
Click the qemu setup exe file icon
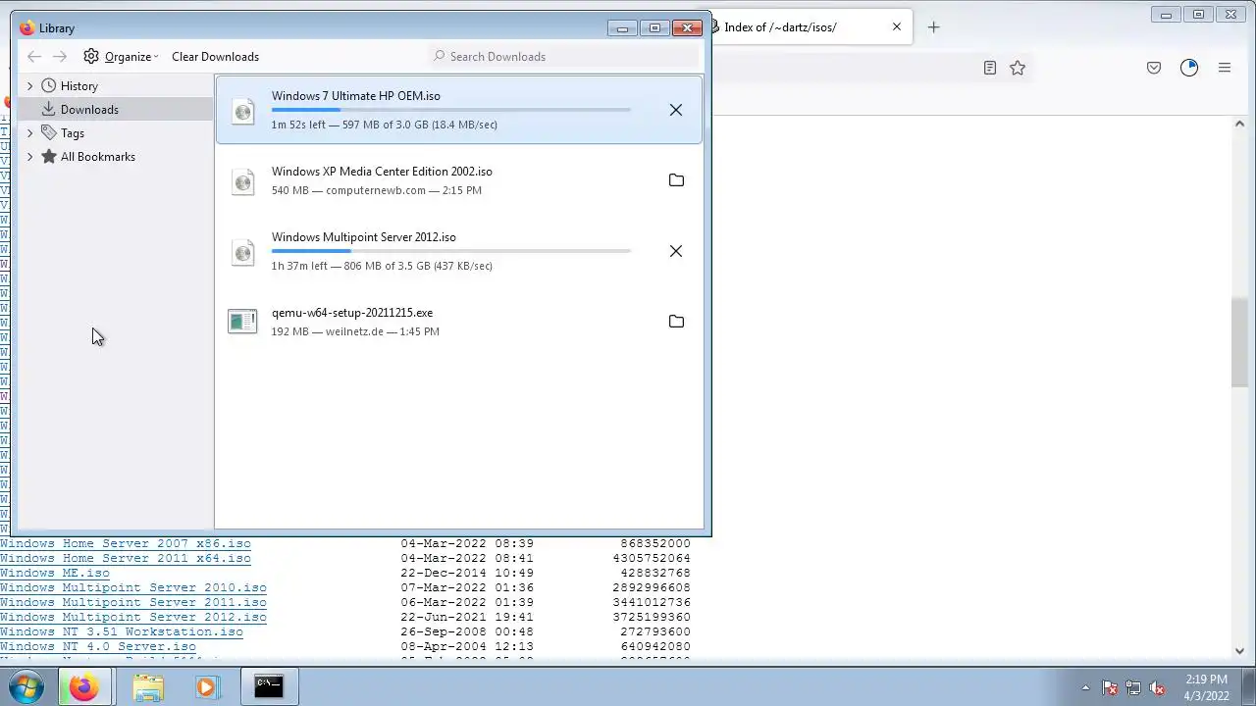coord(242,322)
